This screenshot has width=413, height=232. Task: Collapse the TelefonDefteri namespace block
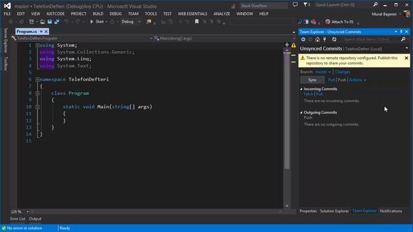point(37,79)
